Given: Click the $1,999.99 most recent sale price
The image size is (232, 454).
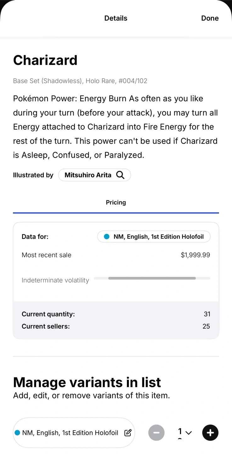Looking at the screenshot, I should 195,255.
